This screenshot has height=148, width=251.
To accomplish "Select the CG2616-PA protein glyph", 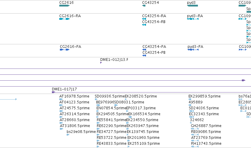I will click(65, 50).
